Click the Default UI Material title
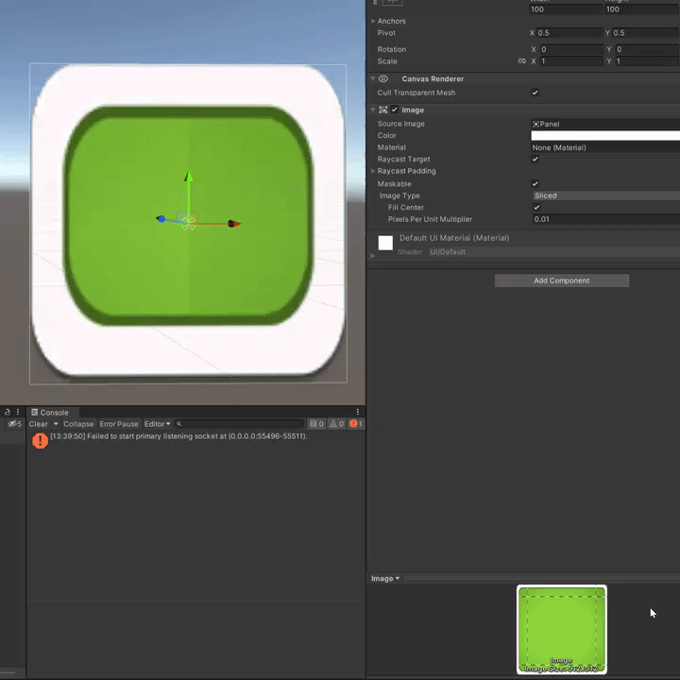 click(454, 238)
